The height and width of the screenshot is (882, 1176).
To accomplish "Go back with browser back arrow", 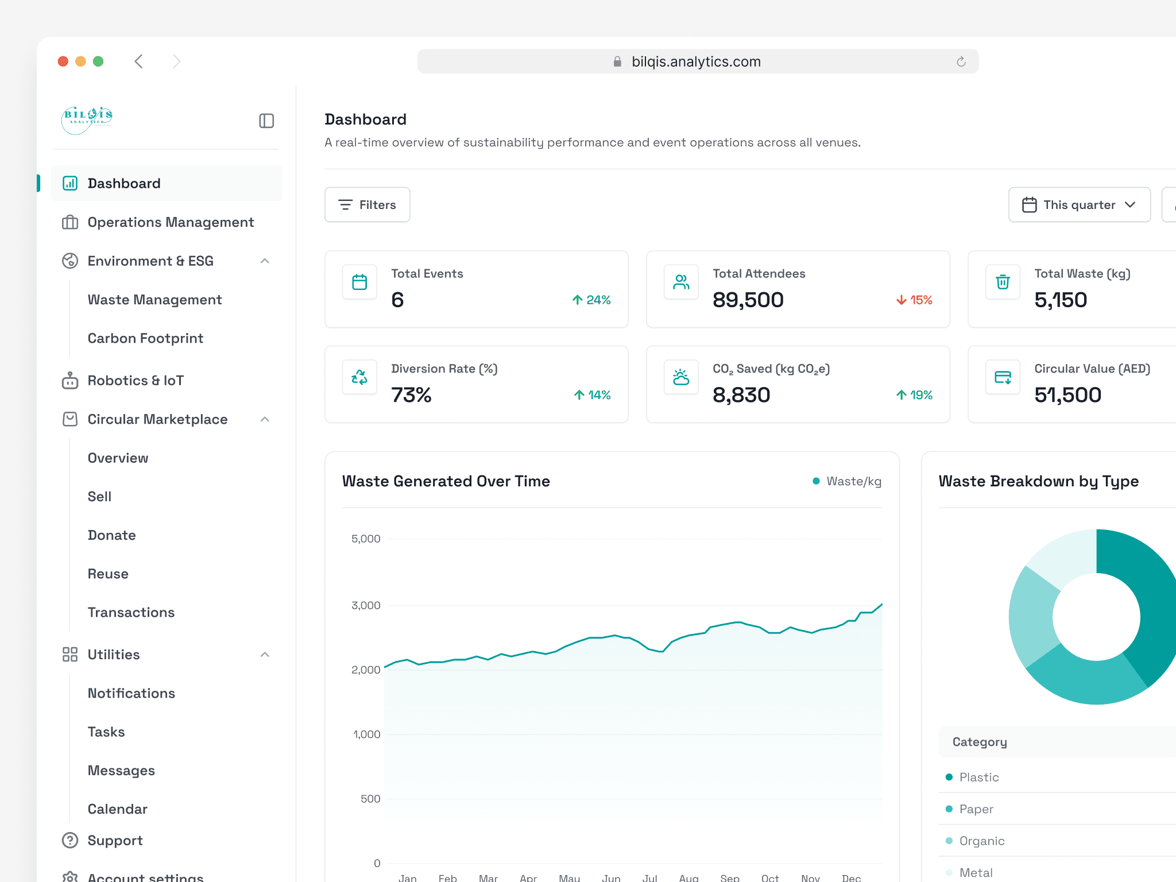I will pos(139,61).
